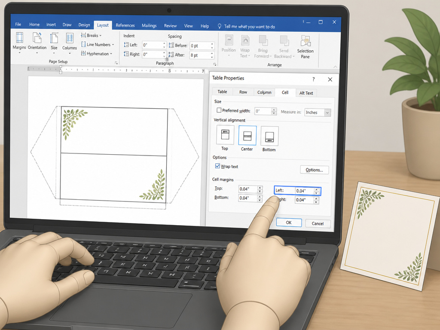Click the upper table cell with leaf
Image resolution: width=440 pixels, height=330 pixels.
click(114, 130)
